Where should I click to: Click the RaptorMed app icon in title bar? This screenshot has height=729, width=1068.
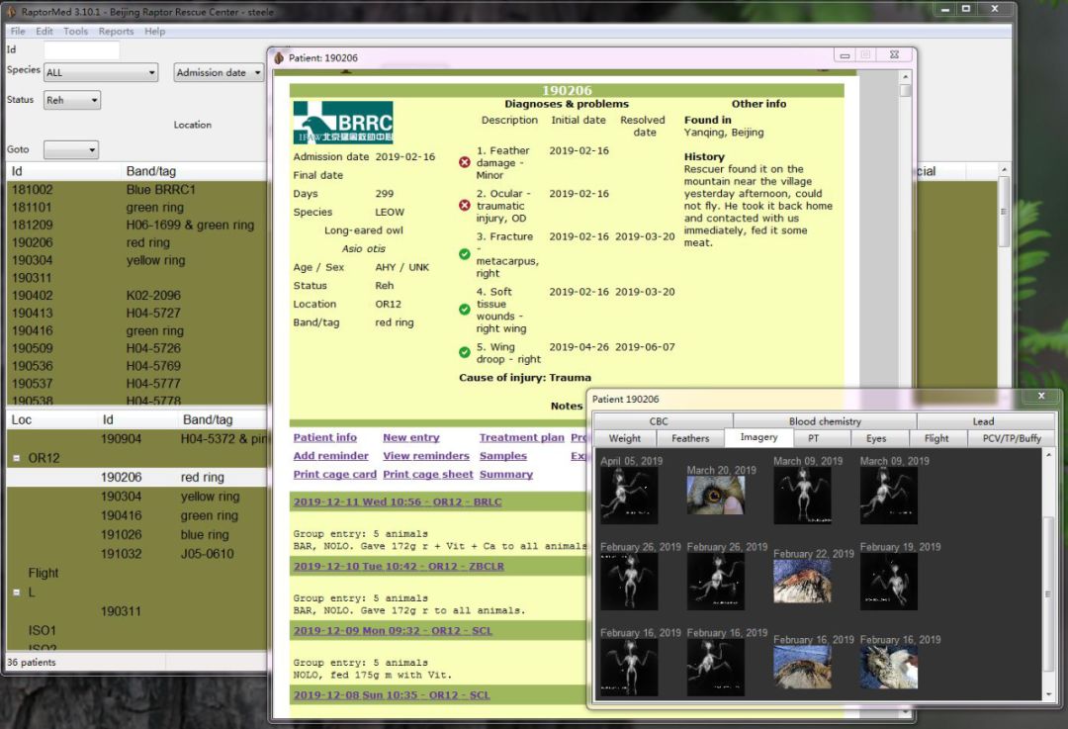11,12
